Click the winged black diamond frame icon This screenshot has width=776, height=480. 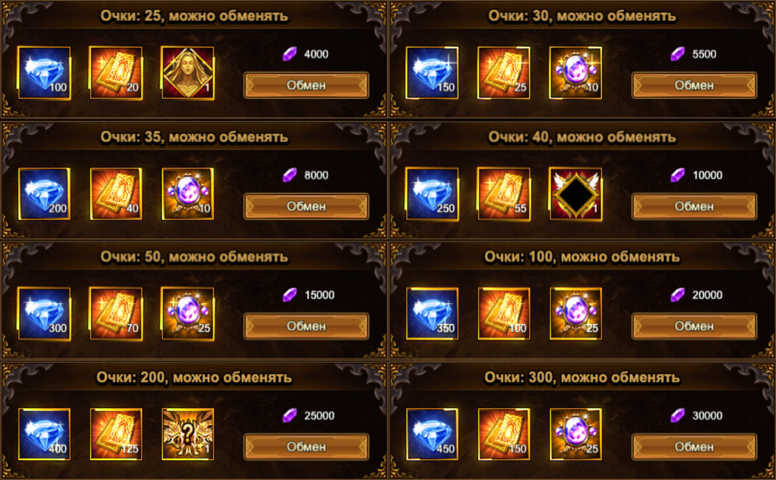click(575, 194)
